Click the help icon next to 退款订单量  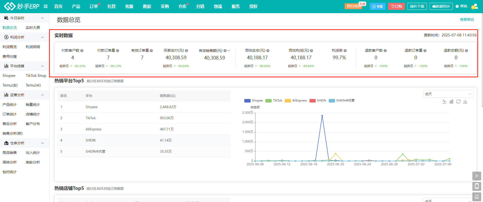[x=425, y=51]
